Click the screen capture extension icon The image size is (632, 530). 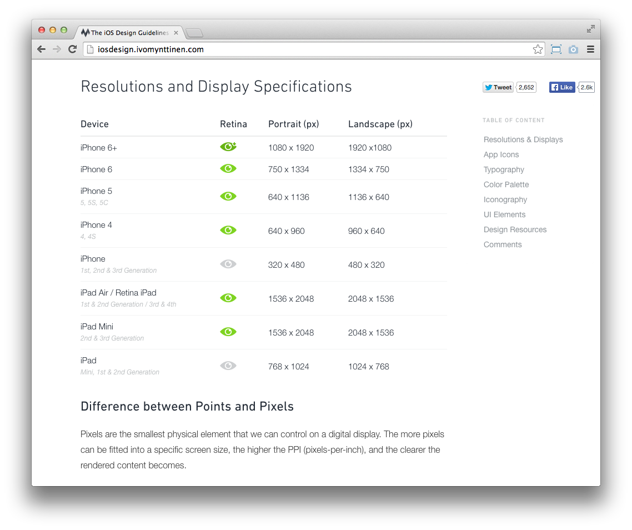coord(556,49)
